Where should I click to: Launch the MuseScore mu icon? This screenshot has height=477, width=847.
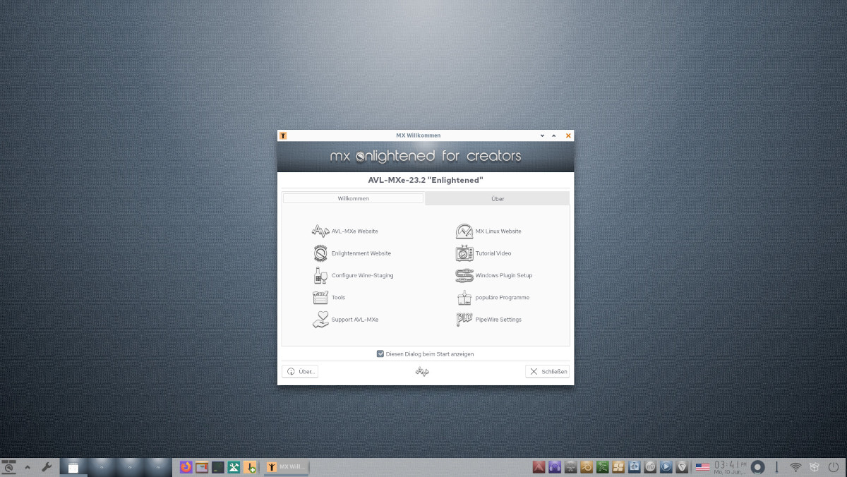pyautogui.click(x=650, y=467)
